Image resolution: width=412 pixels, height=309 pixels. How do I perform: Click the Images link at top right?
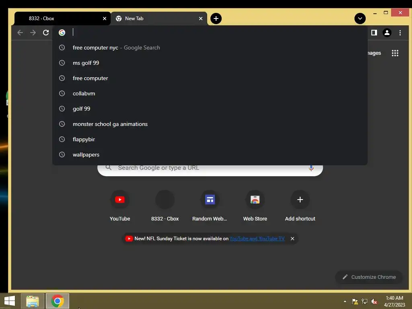point(374,53)
